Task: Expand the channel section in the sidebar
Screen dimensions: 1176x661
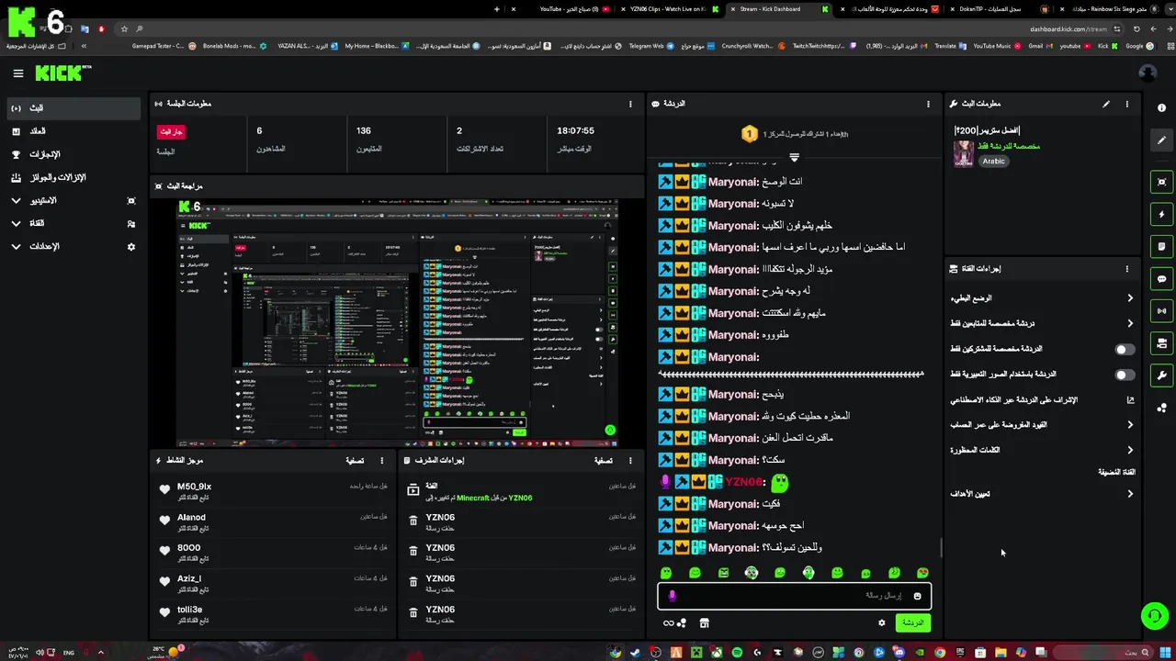Action: [73, 223]
